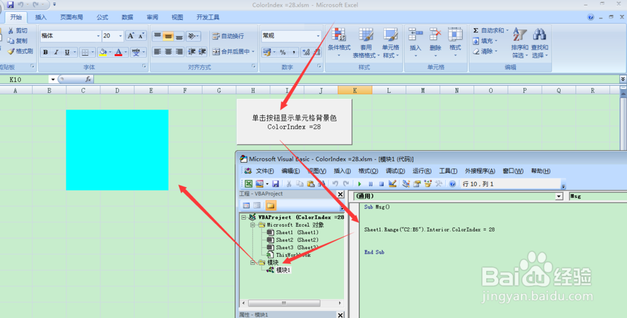Open the VBA 运行(R) menu
The image size is (627, 318).
pos(422,171)
